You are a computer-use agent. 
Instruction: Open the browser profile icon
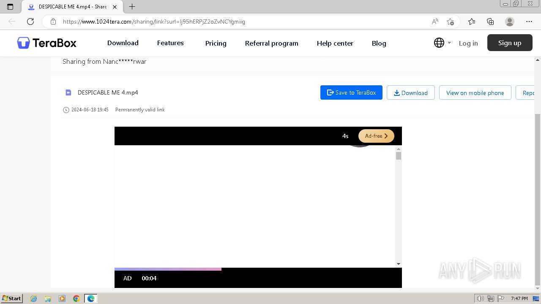510,22
